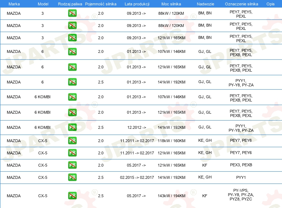The width and height of the screenshot is (282, 208).
Task: Click the Opis column header
Action: click(270, 4)
